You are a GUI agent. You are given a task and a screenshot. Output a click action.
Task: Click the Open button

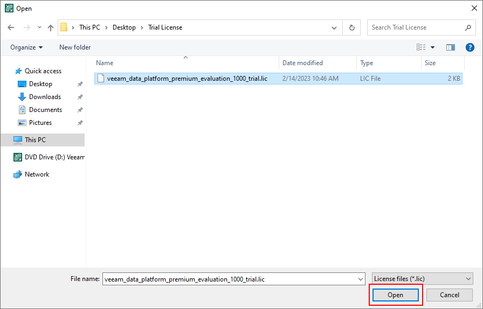[x=396, y=295]
